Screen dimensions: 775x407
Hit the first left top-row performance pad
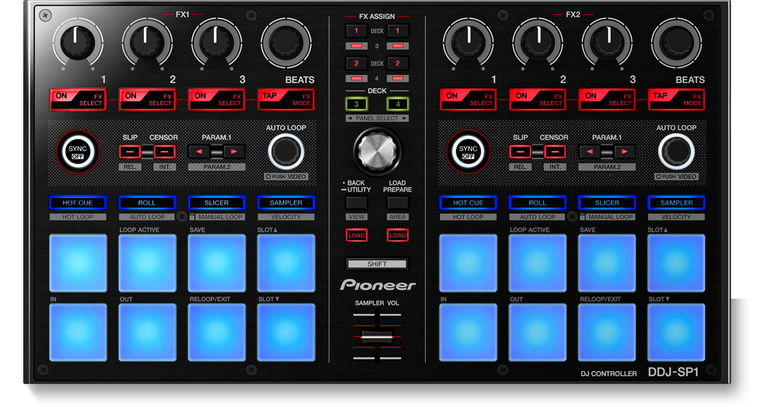pos(78,263)
